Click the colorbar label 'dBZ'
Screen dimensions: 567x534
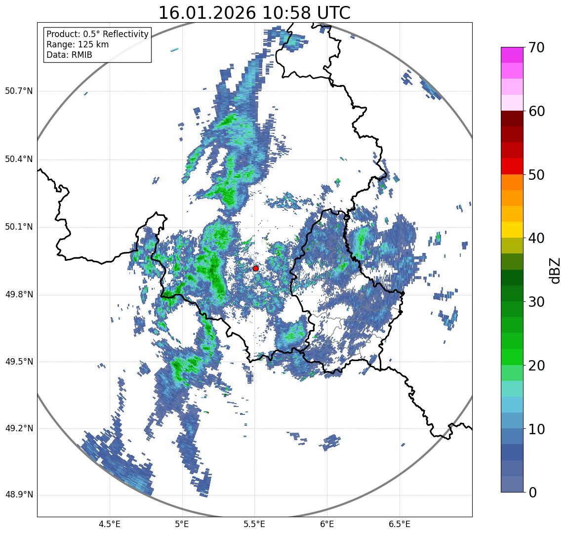554,270
